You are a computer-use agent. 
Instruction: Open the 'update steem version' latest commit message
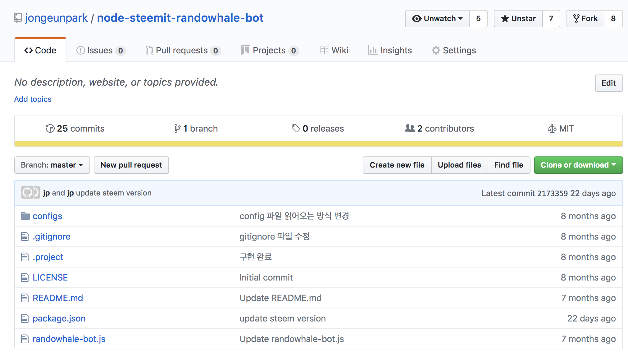tap(114, 193)
